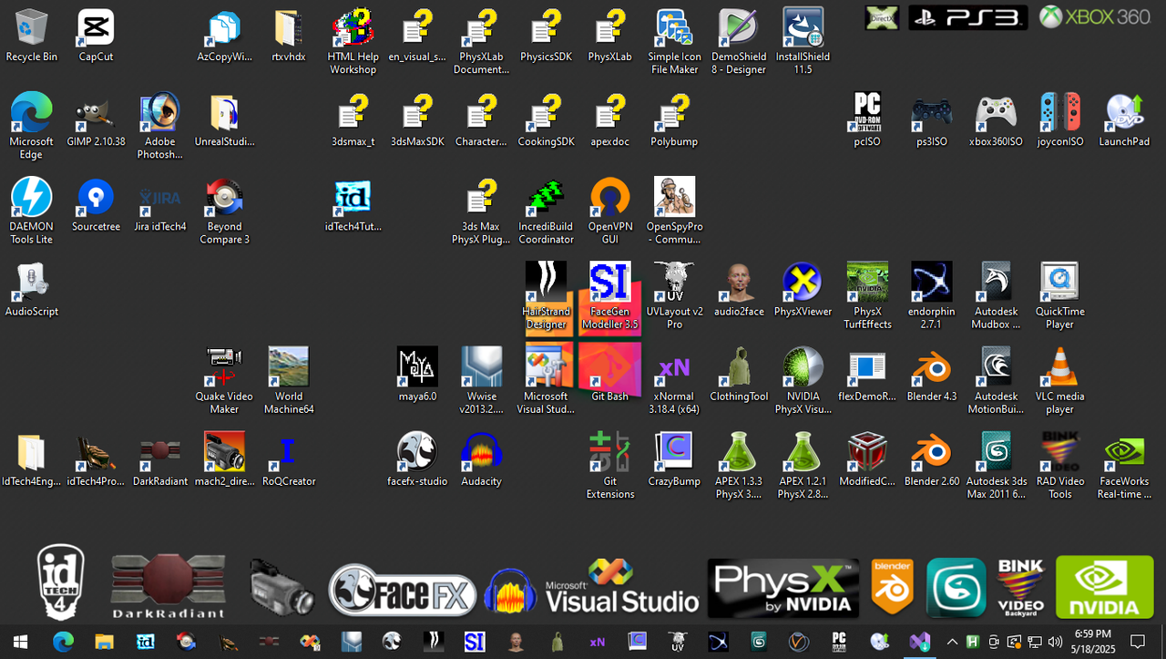Image resolution: width=1166 pixels, height=659 pixels.
Task: Open FaceGen Modeller 3.5 icon
Action: click(x=609, y=296)
